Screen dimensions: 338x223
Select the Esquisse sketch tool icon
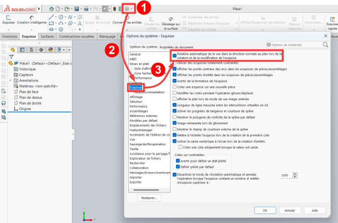pyautogui.click(x=8, y=17)
